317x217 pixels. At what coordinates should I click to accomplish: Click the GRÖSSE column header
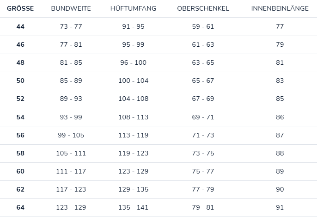pos(20,9)
